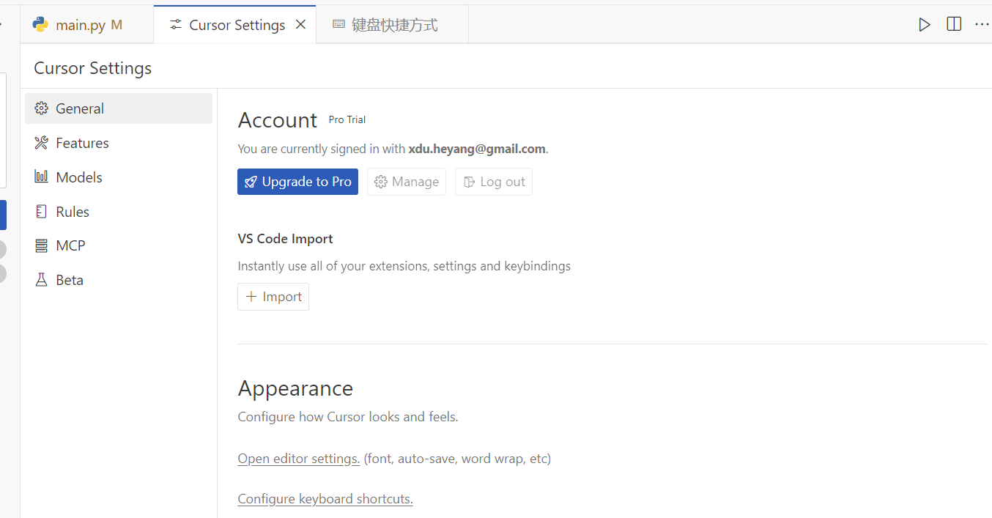This screenshot has height=518, width=992.
Task: Close the Cursor Settings tab
Action: point(300,25)
